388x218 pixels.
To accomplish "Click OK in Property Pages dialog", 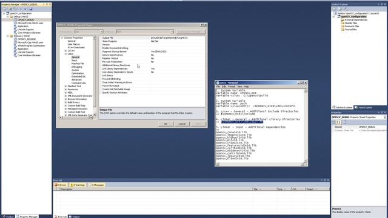I will click(x=166, y=124).
